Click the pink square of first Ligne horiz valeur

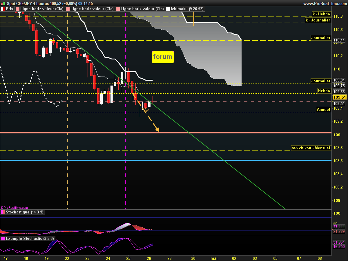point(17,9)
